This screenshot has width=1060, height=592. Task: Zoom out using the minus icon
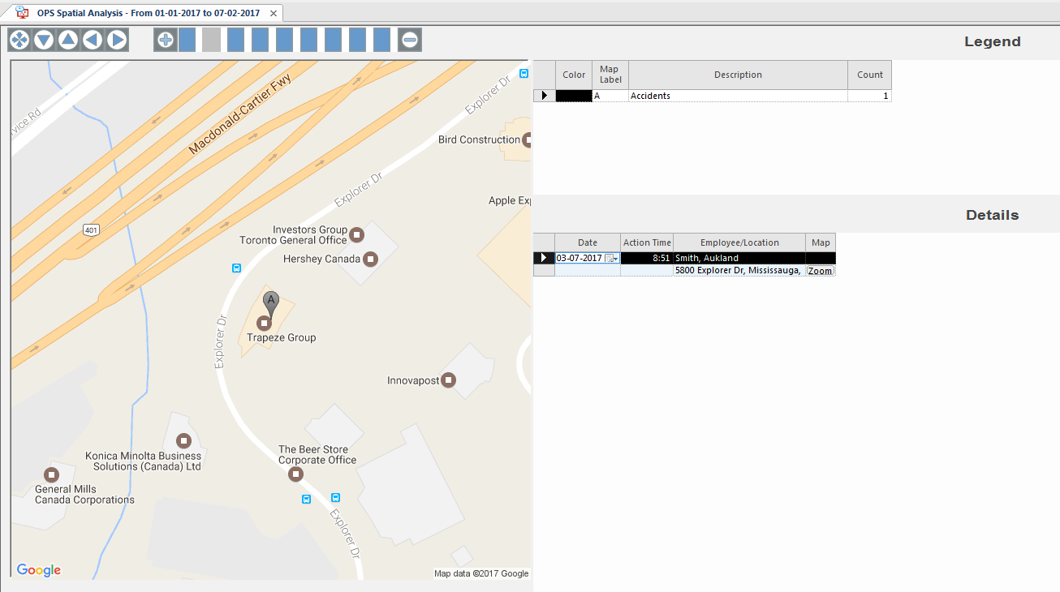(x=409, y=39)
